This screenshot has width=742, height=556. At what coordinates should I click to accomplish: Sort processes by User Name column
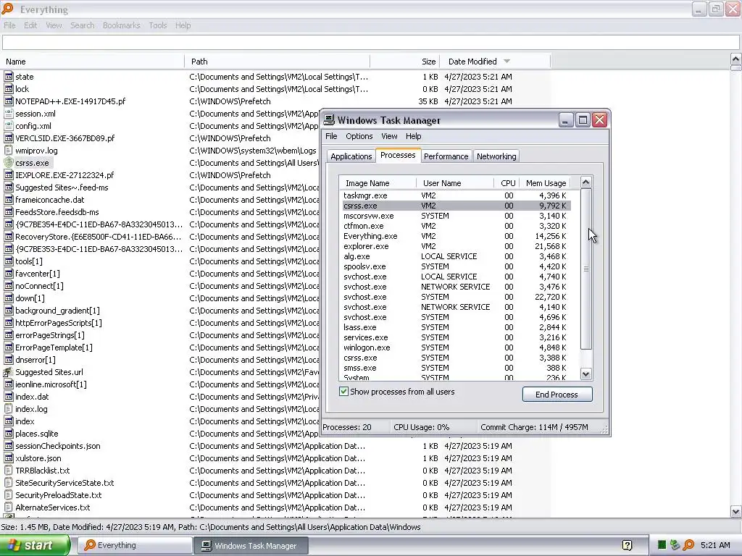455,183
